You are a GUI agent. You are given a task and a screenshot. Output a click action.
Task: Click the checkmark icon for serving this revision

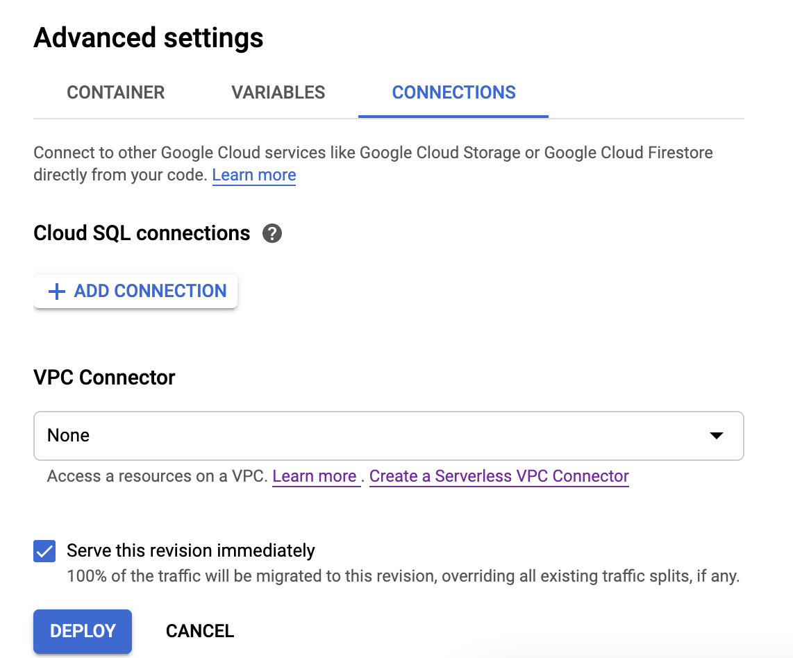point(44,551)
